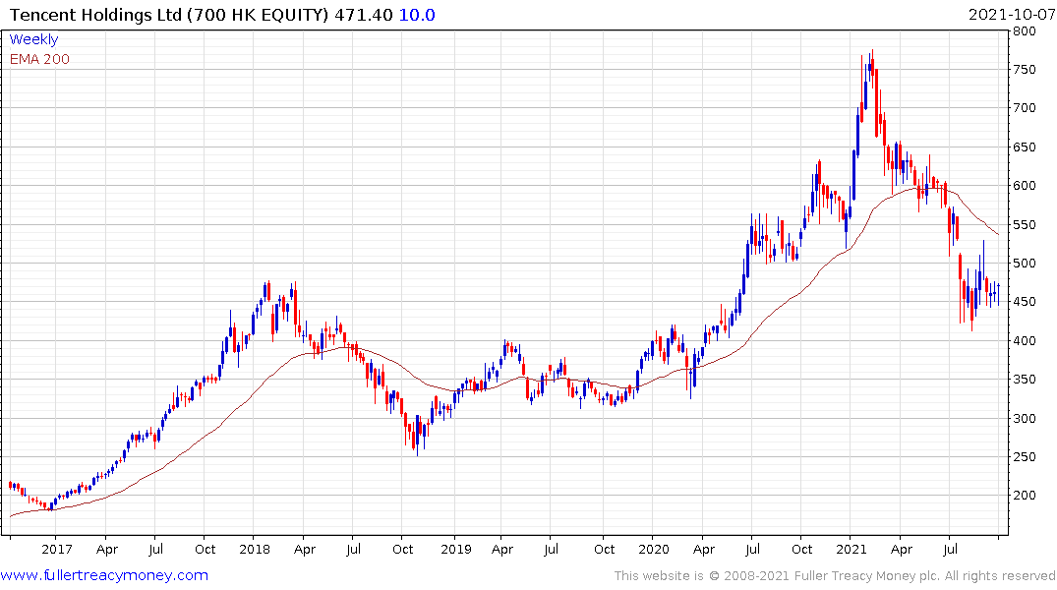Screen dimensions: 1057x590
Task: Select the 350 price axis label
Action: pyautogui.click(x=1024, y=379)
